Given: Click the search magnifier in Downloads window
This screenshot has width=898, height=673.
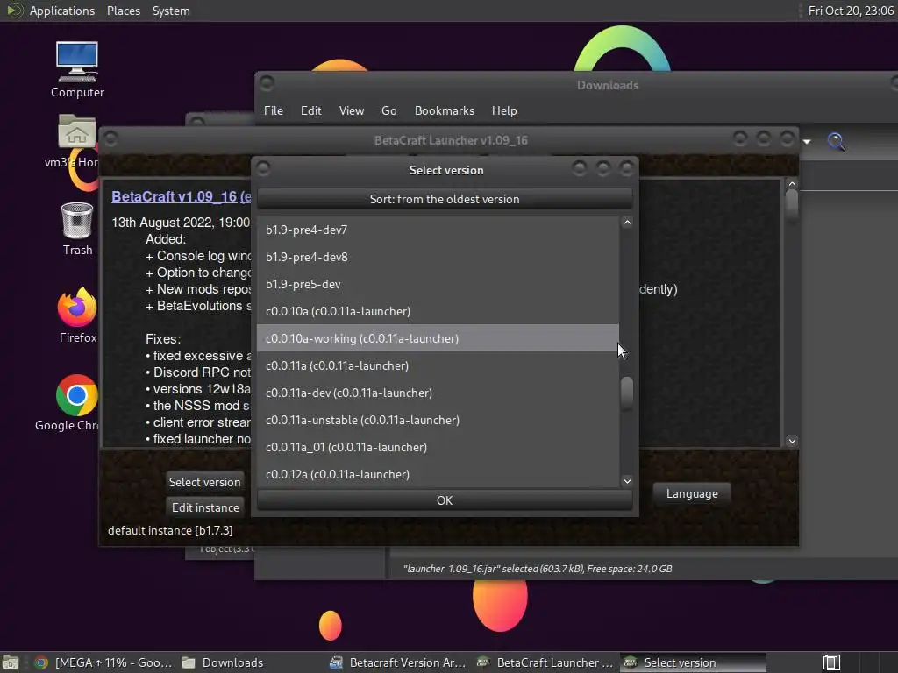Looking at the screenshot, I should point(836,141).
